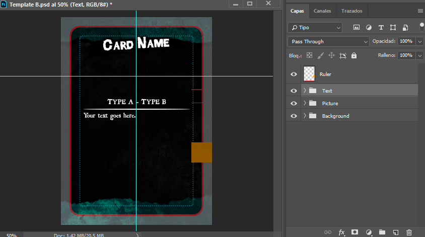Add a layer style with fx icon

tap(341, 232)
